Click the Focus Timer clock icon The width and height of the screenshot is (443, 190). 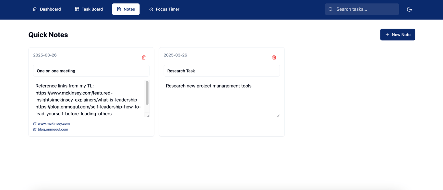pos(151,9)
